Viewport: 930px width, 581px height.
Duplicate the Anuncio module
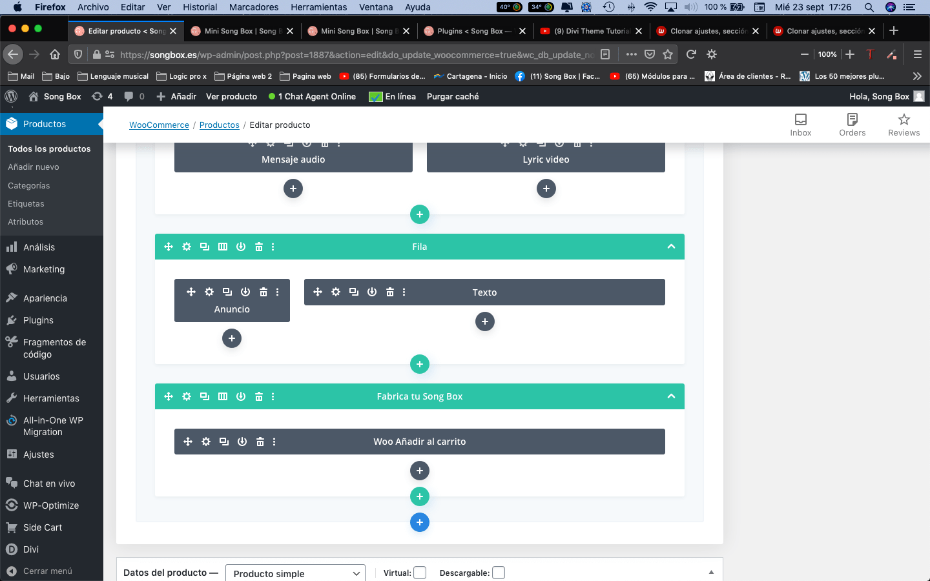click(x=227, y=292)
